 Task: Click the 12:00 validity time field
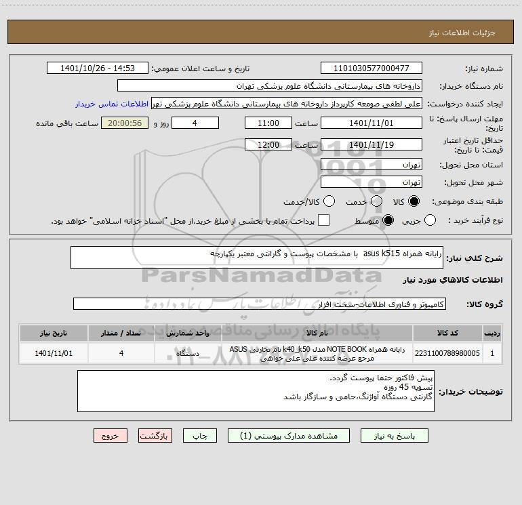coord(268,145)
